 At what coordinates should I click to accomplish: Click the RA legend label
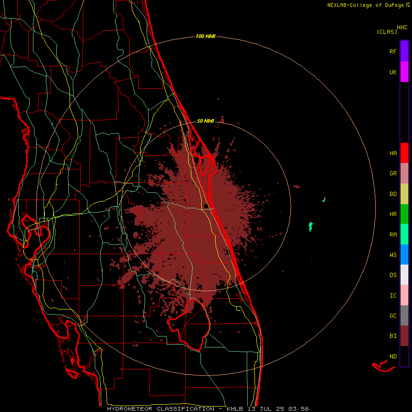click(x=393, y=235)
